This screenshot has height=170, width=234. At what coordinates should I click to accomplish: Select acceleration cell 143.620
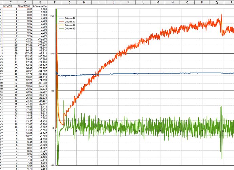40,50
